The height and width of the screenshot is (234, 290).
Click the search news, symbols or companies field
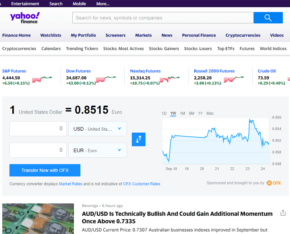[x=163, y=18]
